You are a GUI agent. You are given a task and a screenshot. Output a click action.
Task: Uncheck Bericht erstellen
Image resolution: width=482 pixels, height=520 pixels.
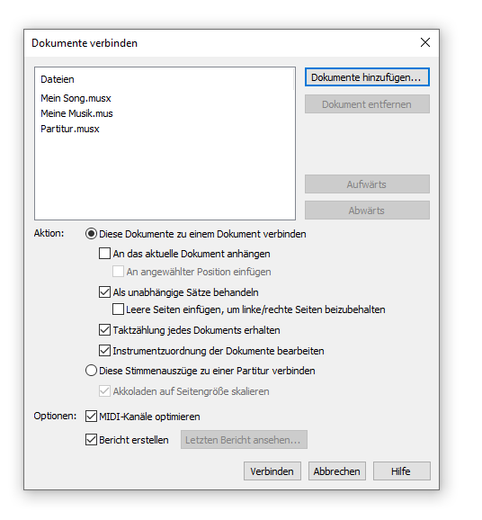click(x=91, y=440)
